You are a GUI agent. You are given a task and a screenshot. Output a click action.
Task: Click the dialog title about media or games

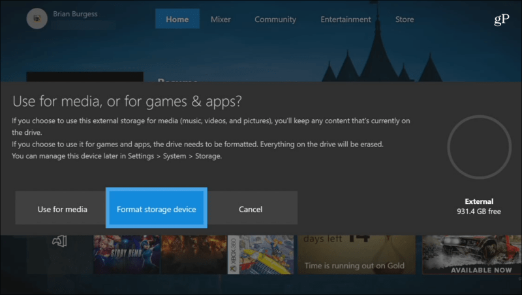pos(127,101)
